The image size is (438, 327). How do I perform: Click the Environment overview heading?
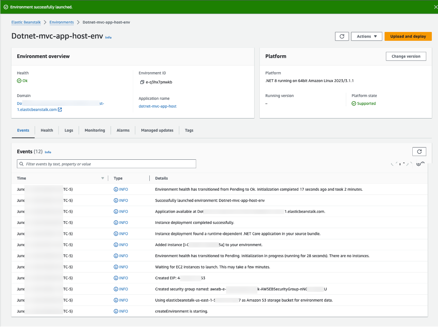(x=44, y=56)
